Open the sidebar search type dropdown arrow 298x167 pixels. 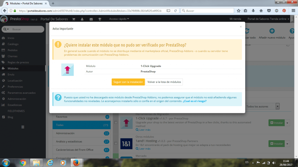[6, 29]
